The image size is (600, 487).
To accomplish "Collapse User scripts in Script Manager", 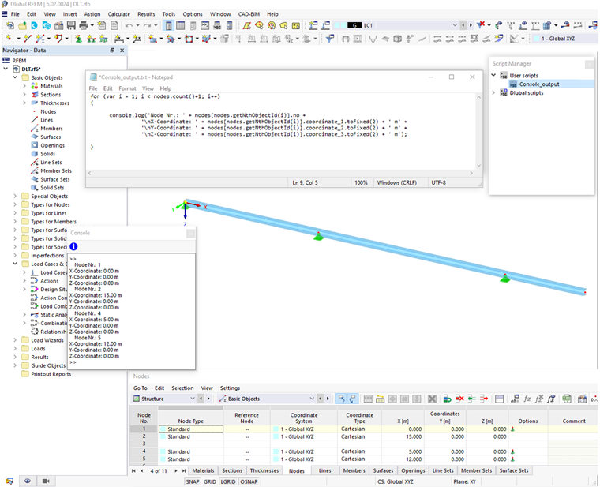I will (493, 75).
